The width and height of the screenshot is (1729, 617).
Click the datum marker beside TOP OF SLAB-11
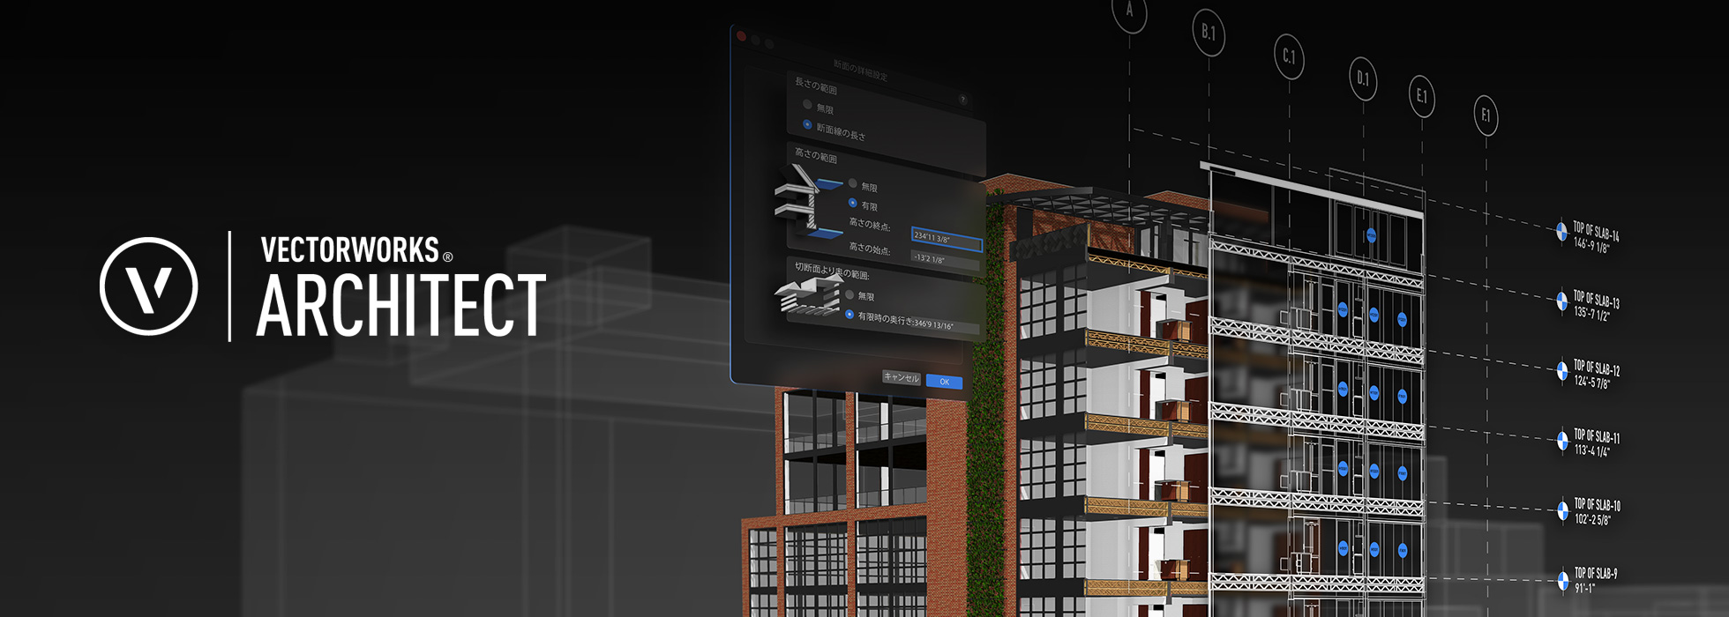pos(1562,440)
